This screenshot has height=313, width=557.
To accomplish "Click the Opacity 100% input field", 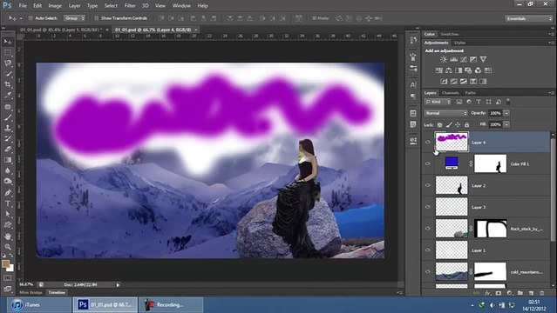I will 495,113.
